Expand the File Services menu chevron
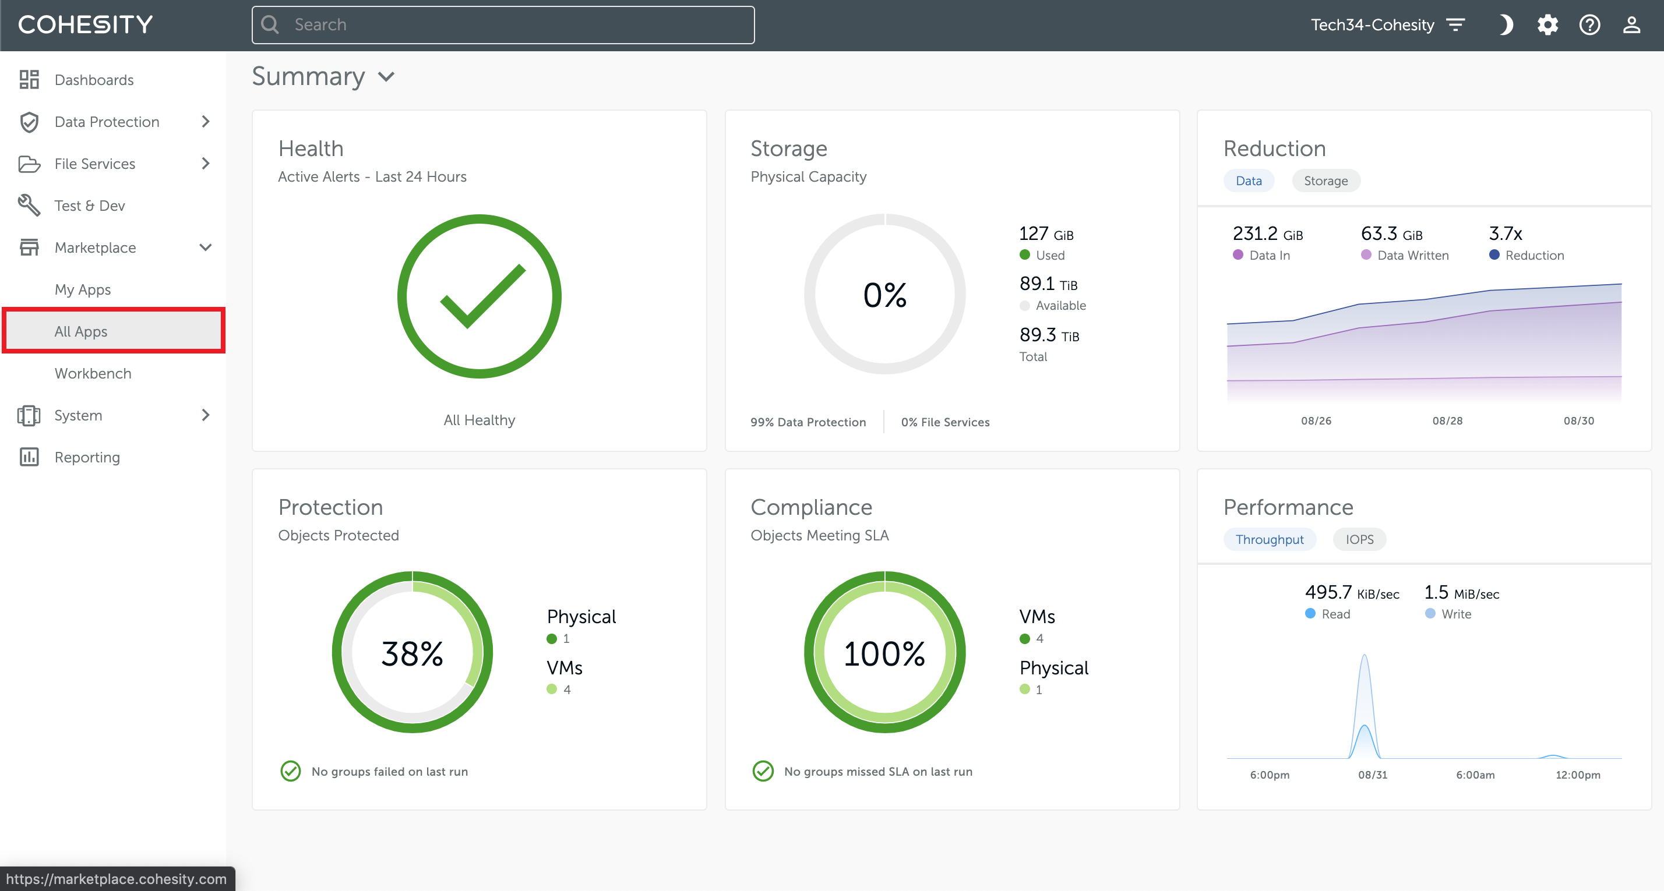Image resolution: width=1664 pixels, height=891 pixels. click(206, 163)
